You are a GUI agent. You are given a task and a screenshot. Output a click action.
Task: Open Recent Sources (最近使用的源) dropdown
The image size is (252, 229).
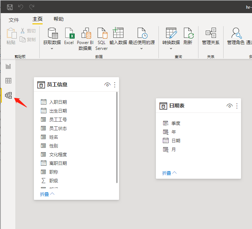click(x=141, y=48)
